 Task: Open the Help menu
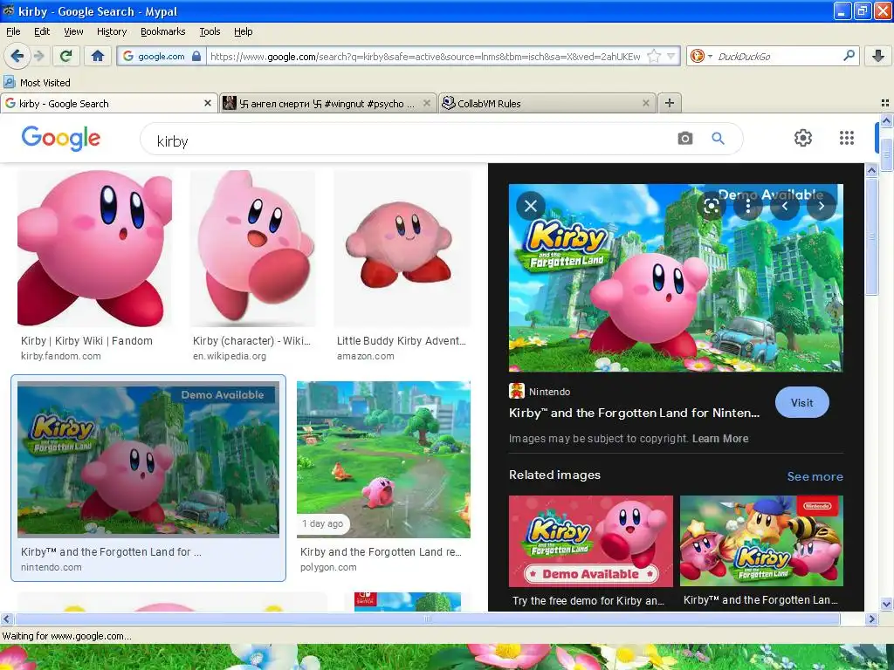(x=243, y=31)
